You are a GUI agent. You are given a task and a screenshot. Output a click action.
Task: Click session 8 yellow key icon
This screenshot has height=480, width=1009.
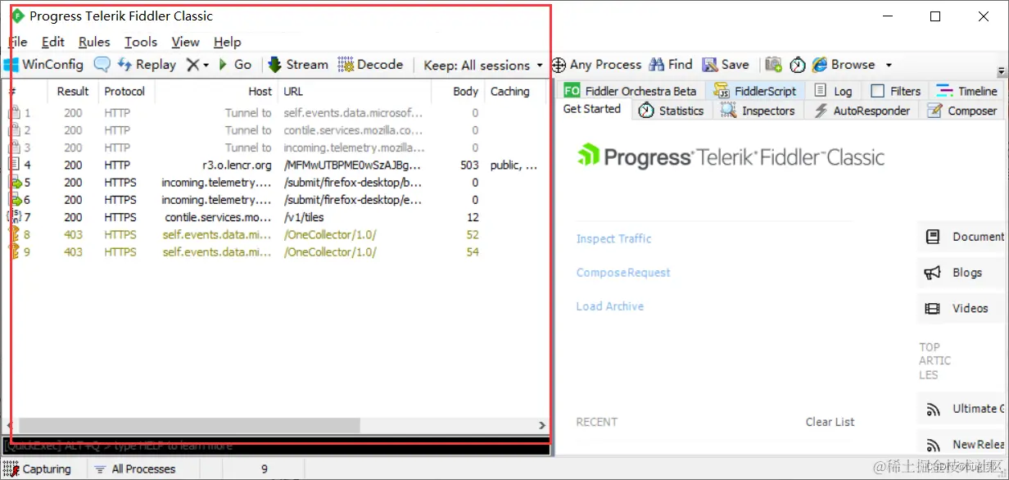click(14, 234)
